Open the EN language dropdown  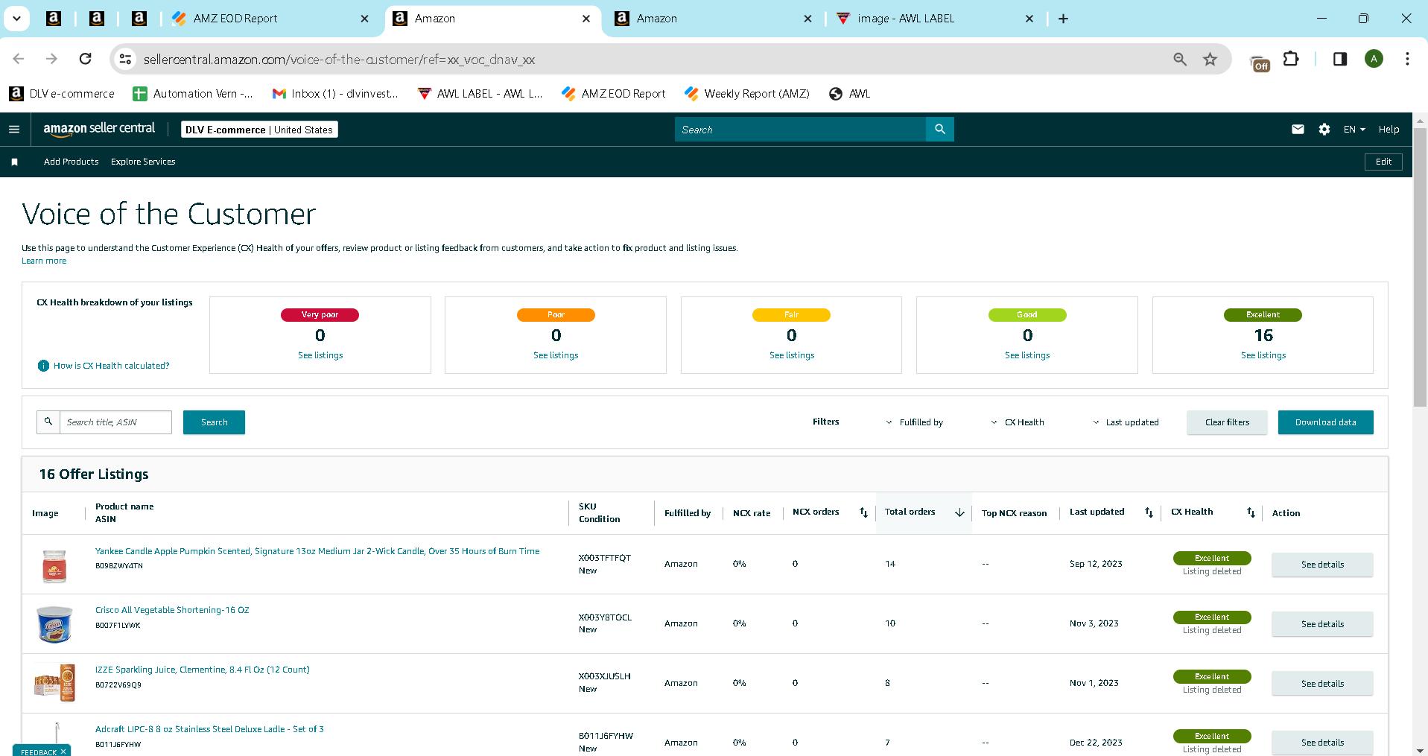click(1354, 130)
